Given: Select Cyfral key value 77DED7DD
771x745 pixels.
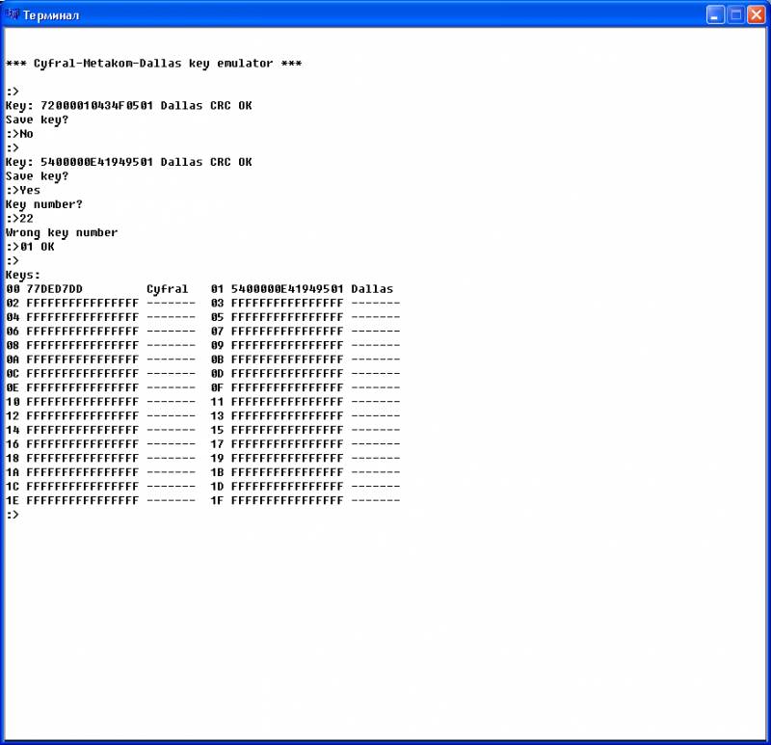Looking at the screenshot, I should 55,289.
